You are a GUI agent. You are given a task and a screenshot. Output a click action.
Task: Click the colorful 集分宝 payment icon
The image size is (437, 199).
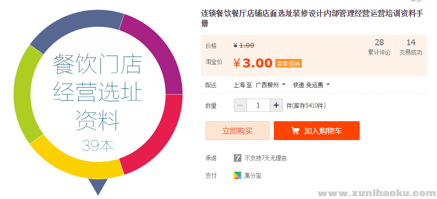238,175
